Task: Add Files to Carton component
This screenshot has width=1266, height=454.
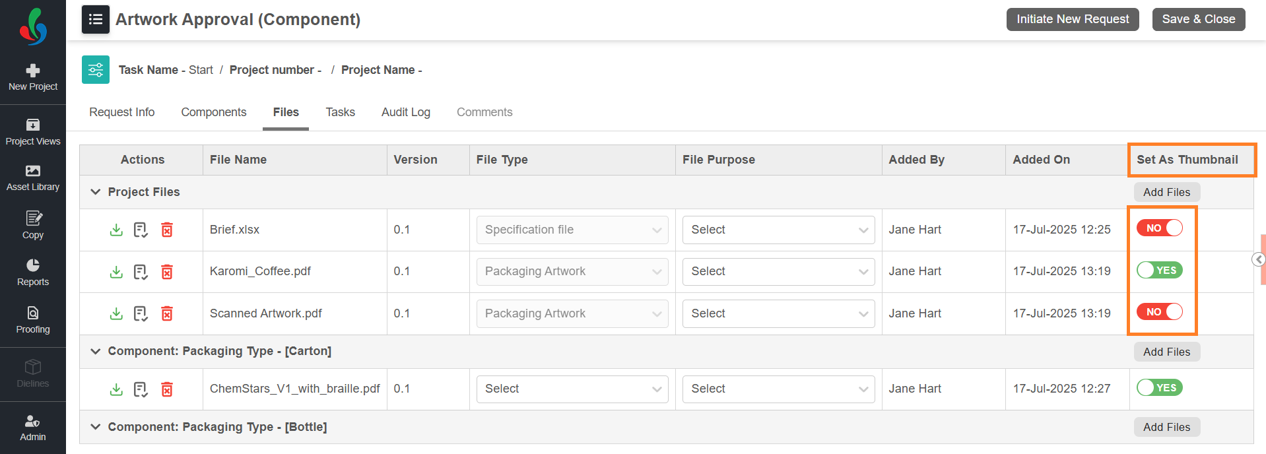Action: click(1167, 352)
